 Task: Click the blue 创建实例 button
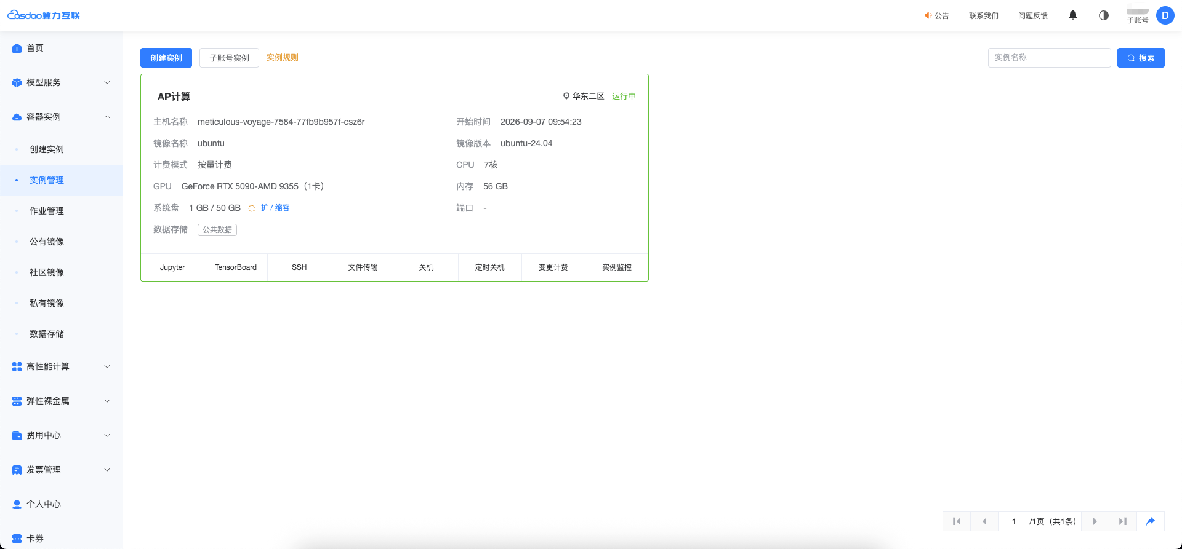pos(166,58)
